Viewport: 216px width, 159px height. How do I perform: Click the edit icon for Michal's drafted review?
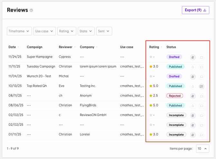coord(193,77)
